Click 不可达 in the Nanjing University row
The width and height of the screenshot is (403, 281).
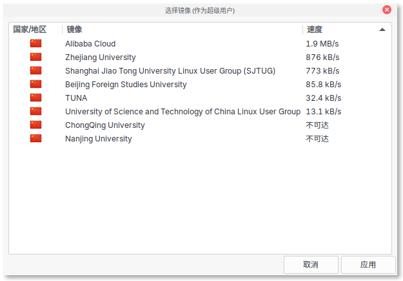click(x=317, y=139)
